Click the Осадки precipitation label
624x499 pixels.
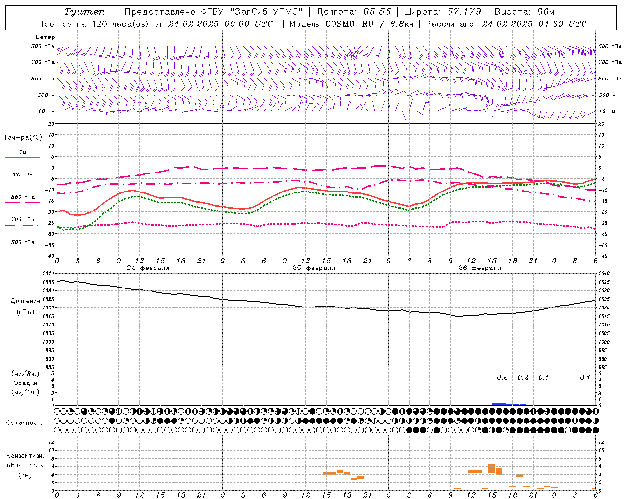coord(25,383)
